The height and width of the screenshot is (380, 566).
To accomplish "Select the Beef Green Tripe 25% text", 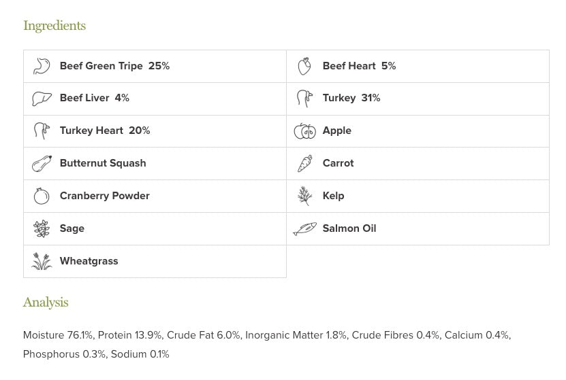I will pos(114,66).
